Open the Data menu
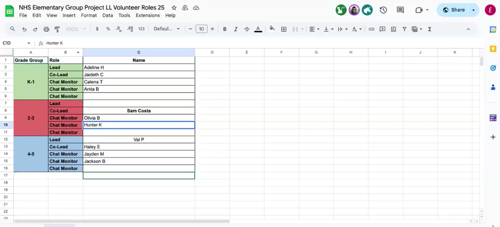500x227 pixels. (x=108, y=15)
